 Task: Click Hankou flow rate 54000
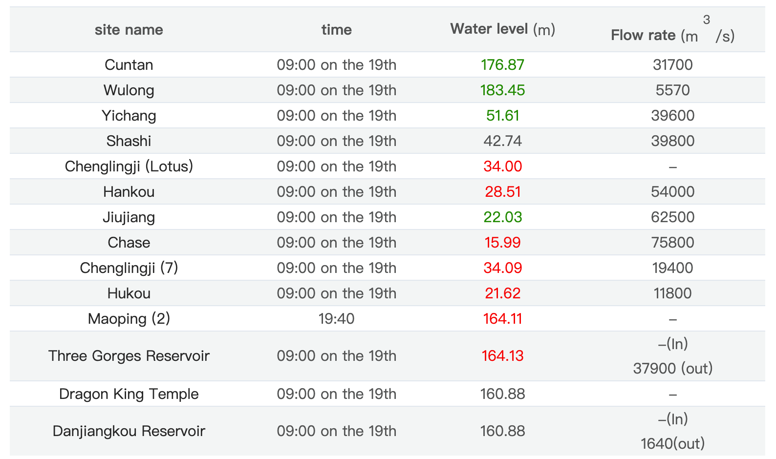pyautogui.click(x=673, y=192)
